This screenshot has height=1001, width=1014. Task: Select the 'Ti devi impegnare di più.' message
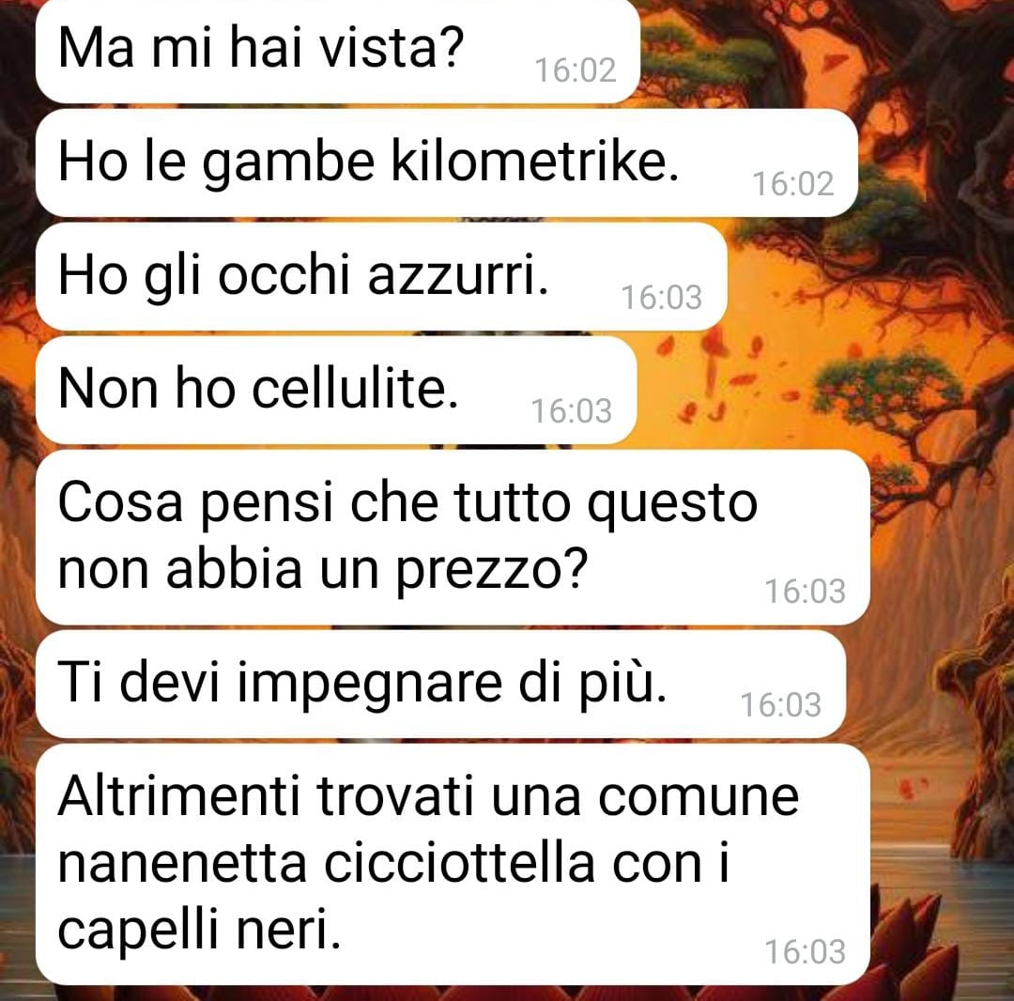tap(440, 685)
